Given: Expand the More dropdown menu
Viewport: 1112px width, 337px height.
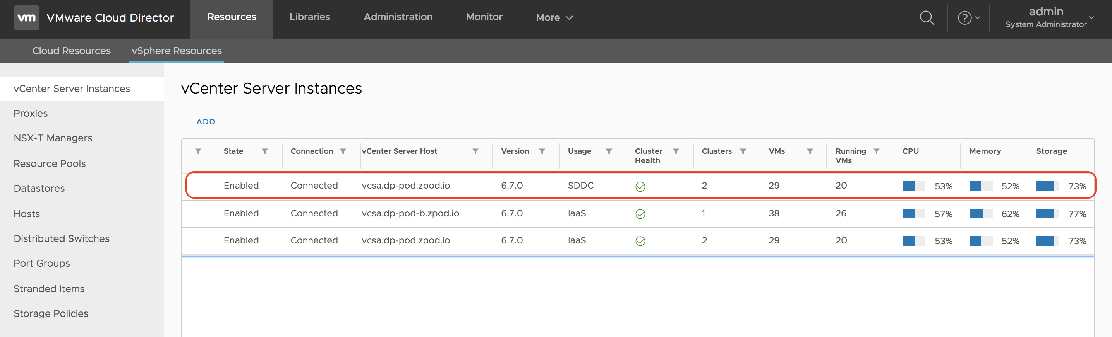Looking at the screenshot, I should 554,18.
